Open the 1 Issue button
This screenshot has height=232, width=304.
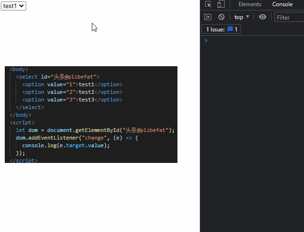[x=221, y=30]
